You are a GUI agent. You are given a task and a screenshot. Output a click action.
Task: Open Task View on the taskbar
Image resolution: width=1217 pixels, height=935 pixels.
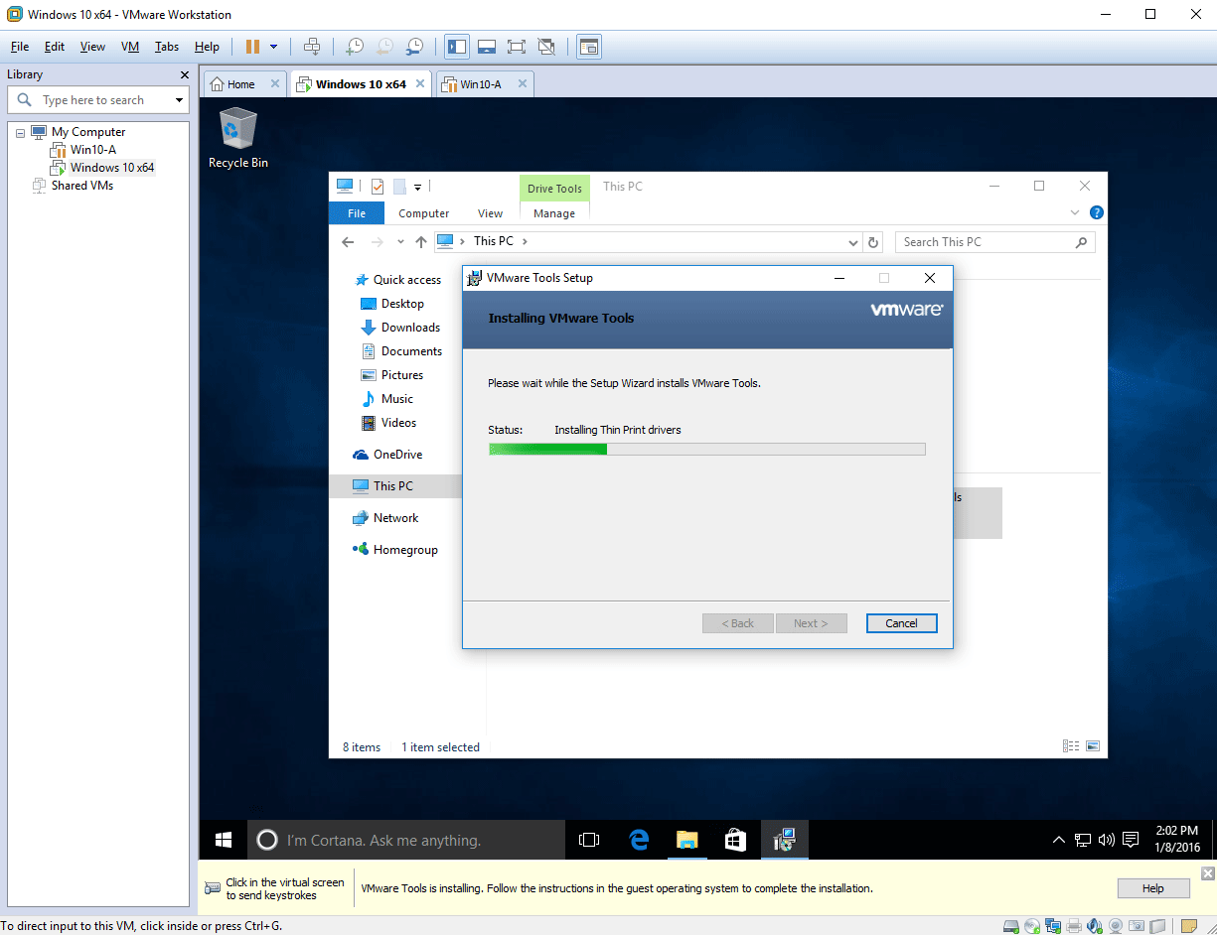pos(589,840)
